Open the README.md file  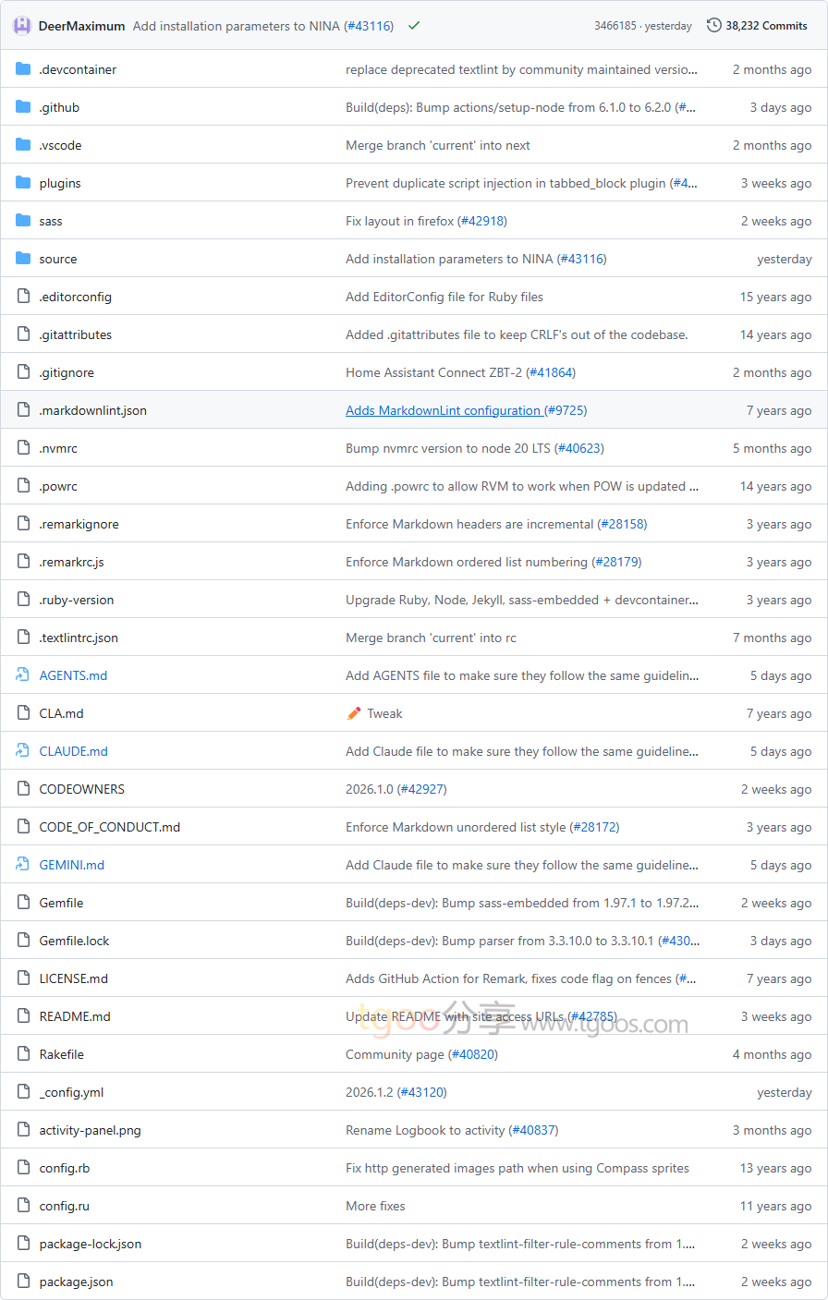75,1016
